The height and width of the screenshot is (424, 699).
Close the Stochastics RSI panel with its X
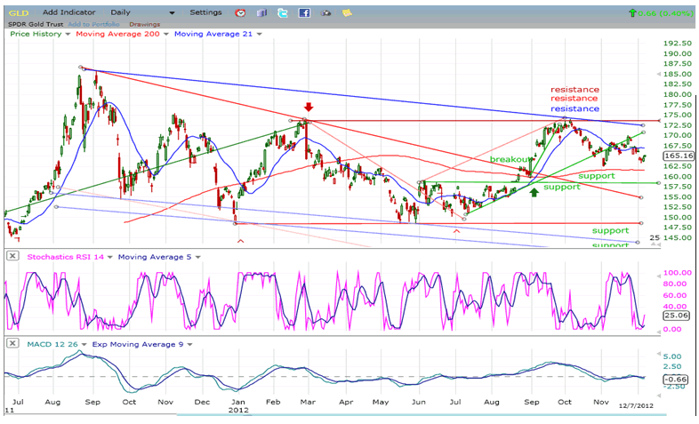12,256
